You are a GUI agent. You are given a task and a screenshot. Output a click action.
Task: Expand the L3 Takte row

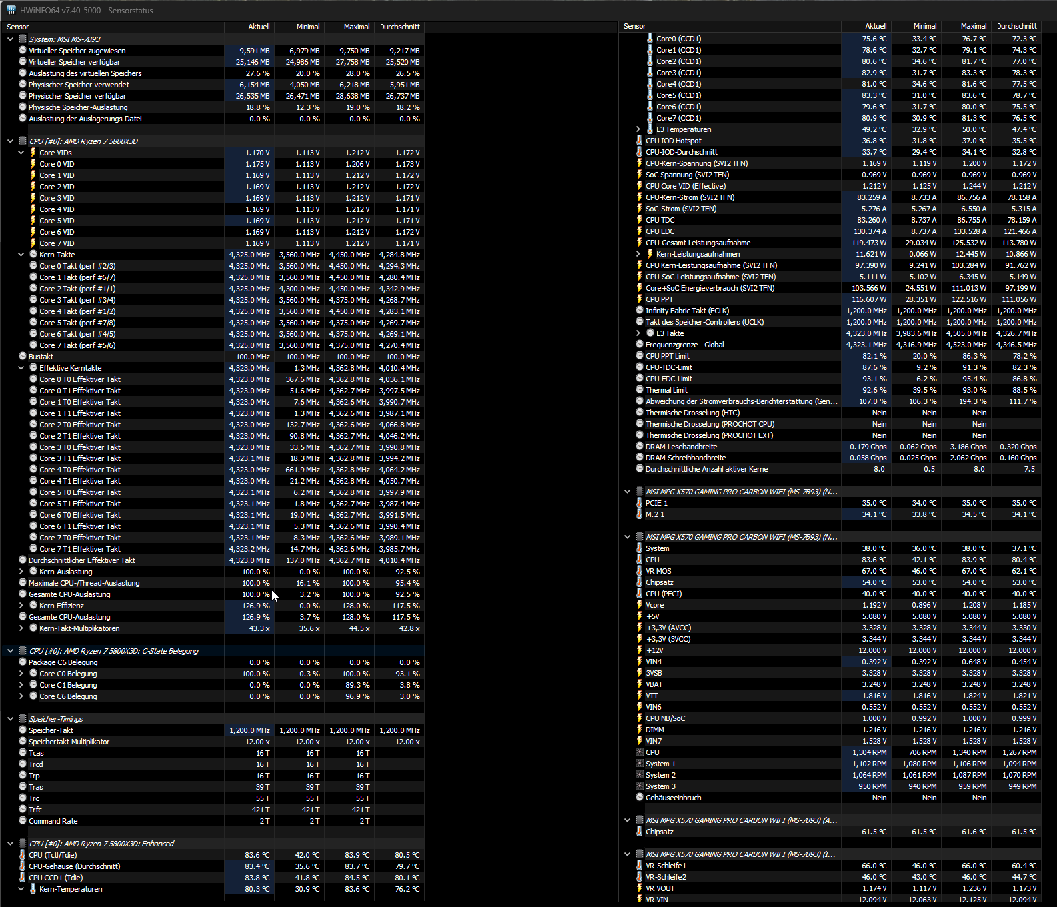(x=638, y=333)
